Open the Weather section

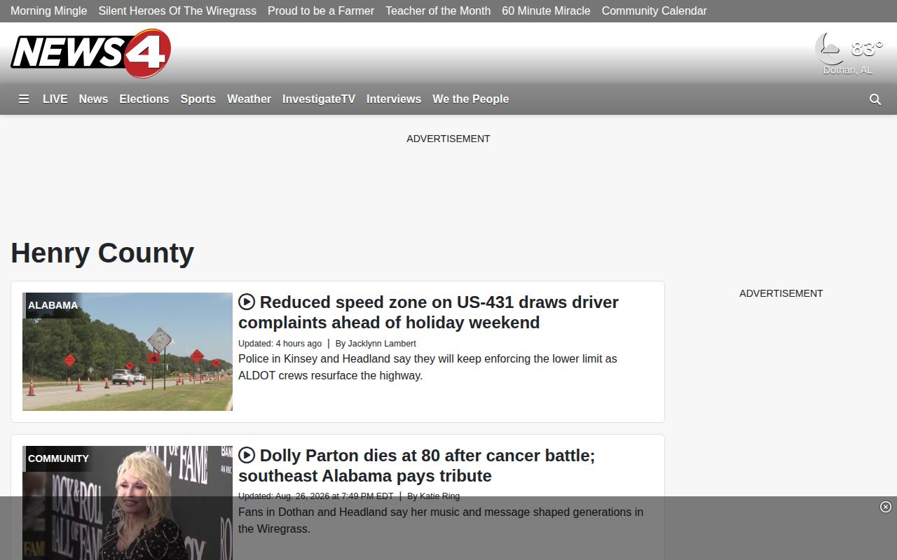(x=249, y=99)
